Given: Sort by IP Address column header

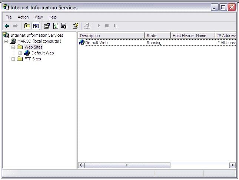Looking at the screenshot, I should (x=226, y=36).
